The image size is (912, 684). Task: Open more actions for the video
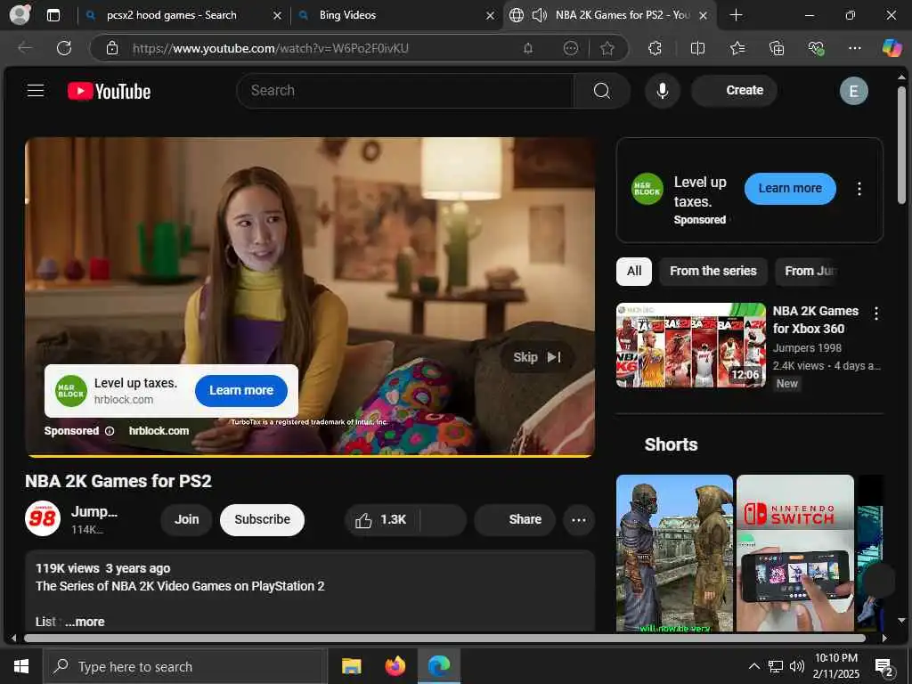pos(579,520)
